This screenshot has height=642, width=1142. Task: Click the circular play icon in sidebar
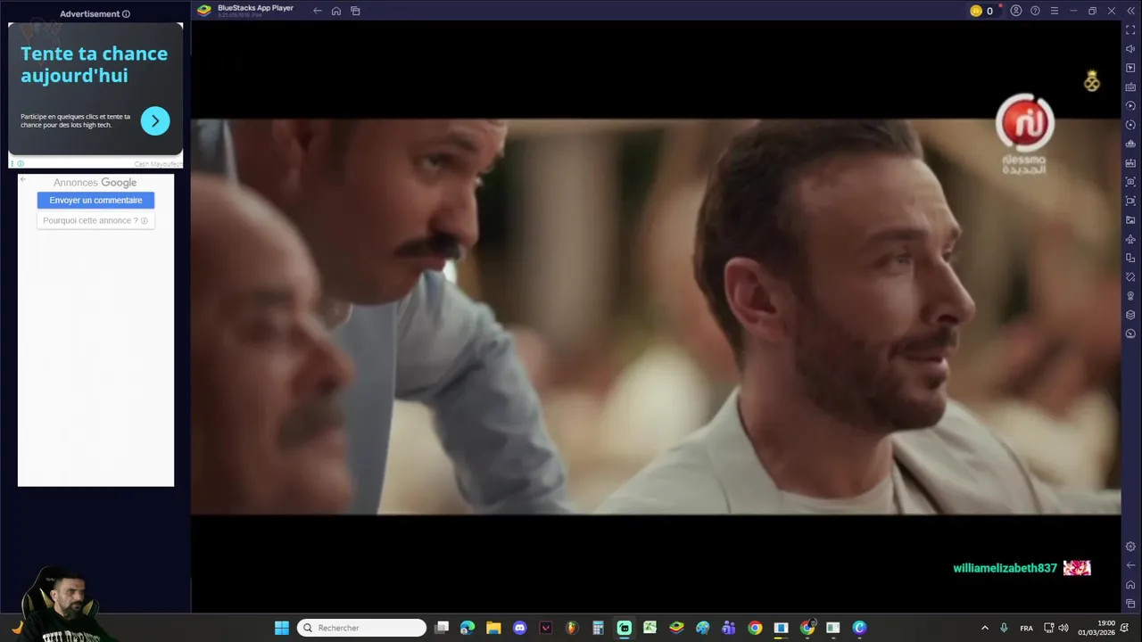pos(1130,106)
